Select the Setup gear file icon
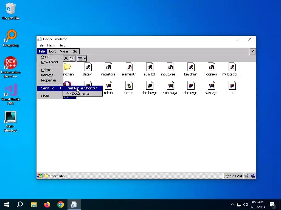The width and height of the screenshot is (281, 210). click(x=129, y=86)
